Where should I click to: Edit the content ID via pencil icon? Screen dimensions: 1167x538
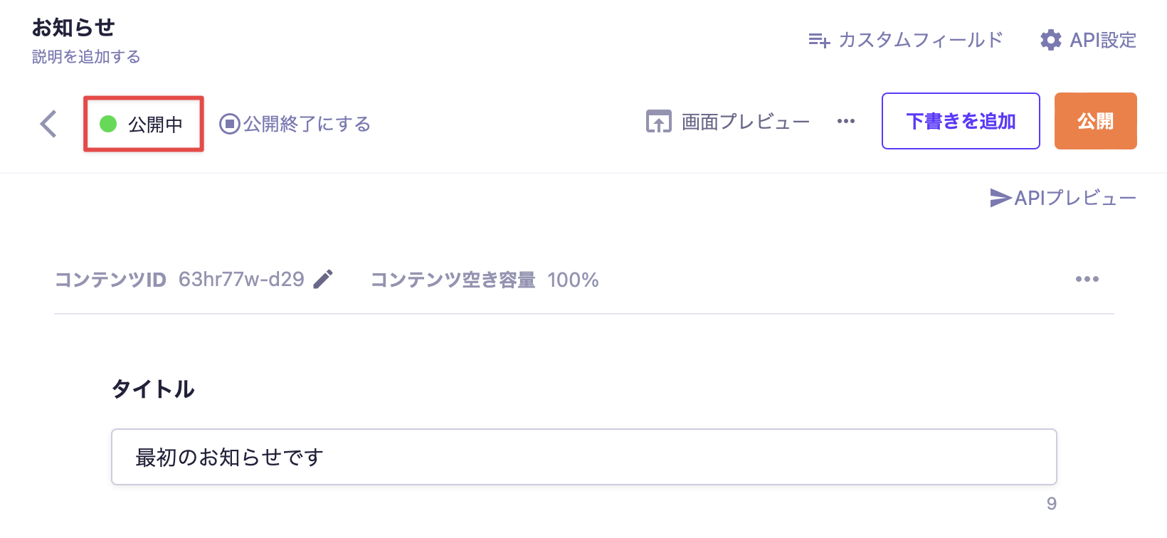323,280
